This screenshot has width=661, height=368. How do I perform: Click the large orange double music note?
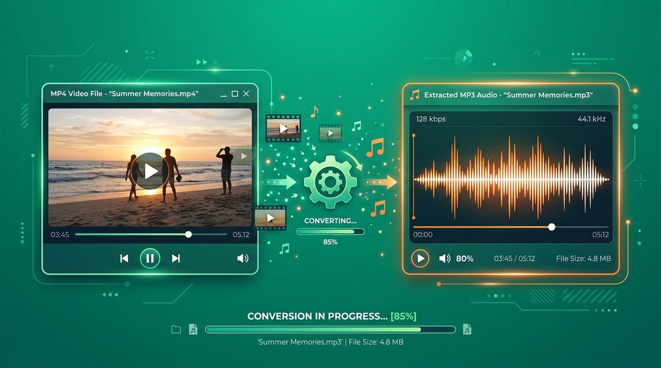click(375, 147)
